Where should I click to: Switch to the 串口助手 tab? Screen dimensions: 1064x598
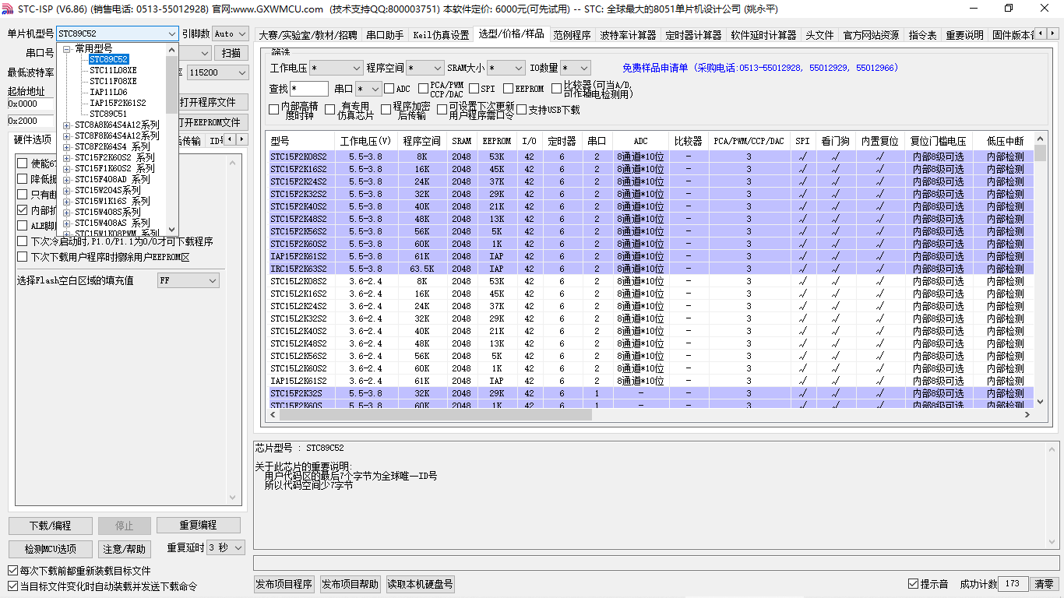click(385, 35)
